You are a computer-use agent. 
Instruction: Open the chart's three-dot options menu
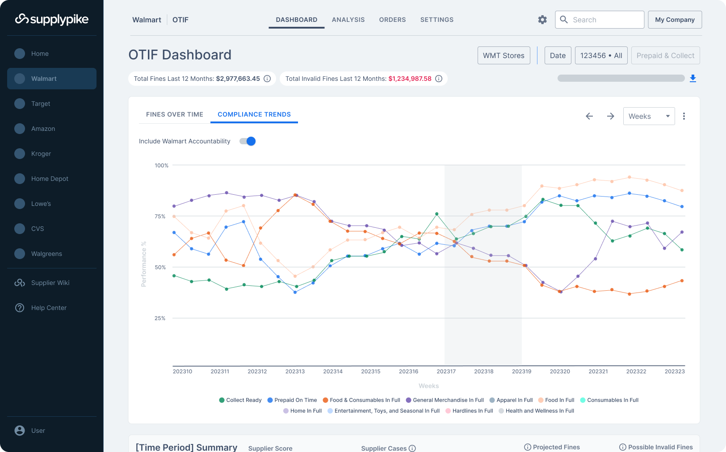click(684, 116)
